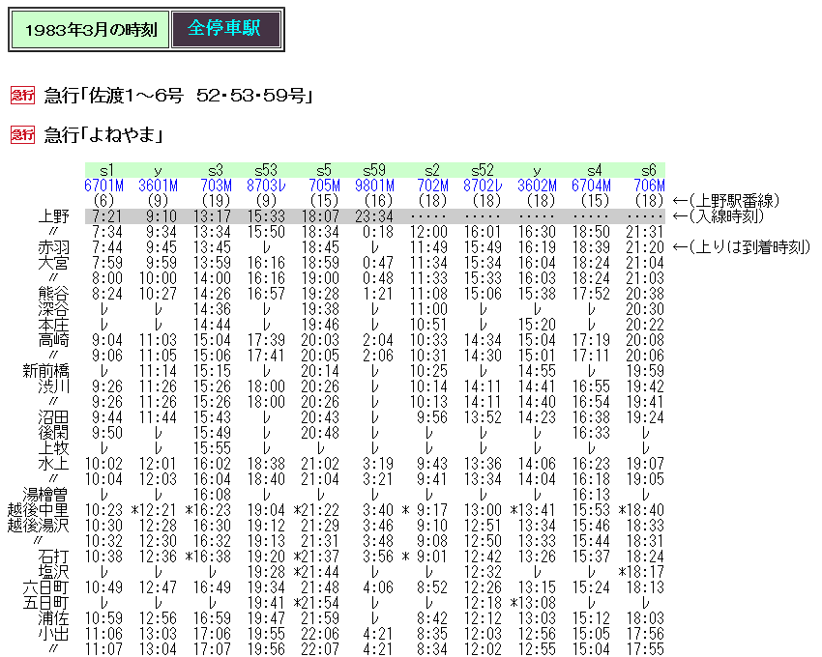
Task: Click station name 上牧
Action: tap(53, 448)
